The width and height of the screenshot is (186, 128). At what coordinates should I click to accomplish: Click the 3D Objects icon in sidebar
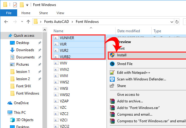[12, 120]
